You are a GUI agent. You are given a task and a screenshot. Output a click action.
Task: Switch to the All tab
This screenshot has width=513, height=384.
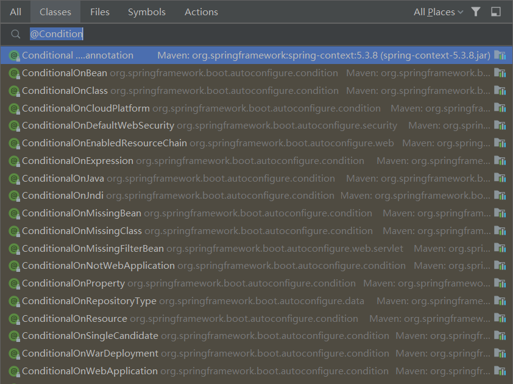coord(15,12)
